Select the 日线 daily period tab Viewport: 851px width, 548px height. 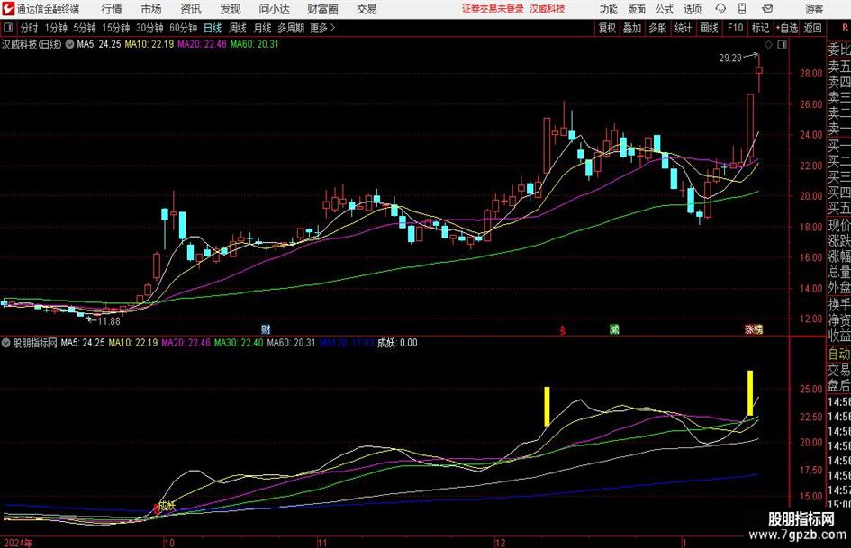(x=213, y=28)
